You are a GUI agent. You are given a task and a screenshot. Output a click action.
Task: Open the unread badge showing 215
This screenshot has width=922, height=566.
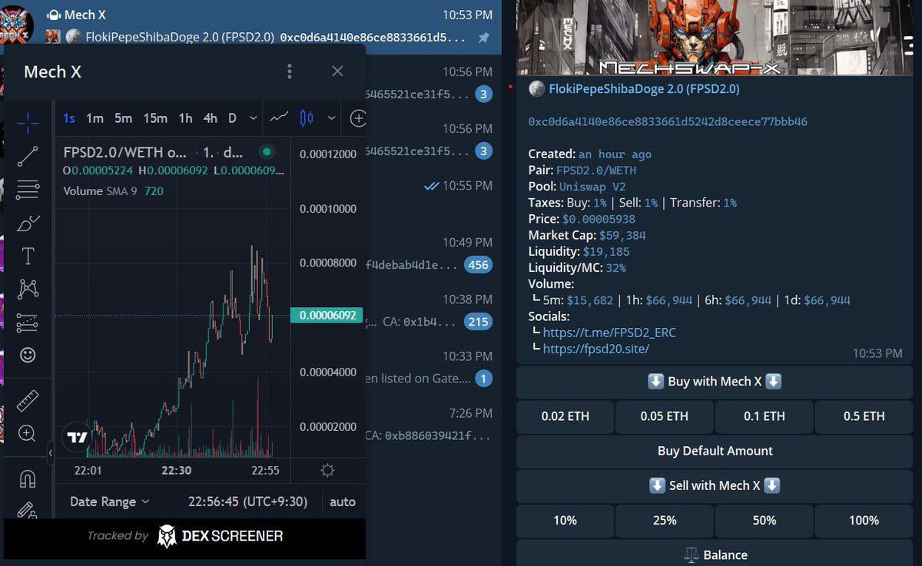tap(478, 322)
